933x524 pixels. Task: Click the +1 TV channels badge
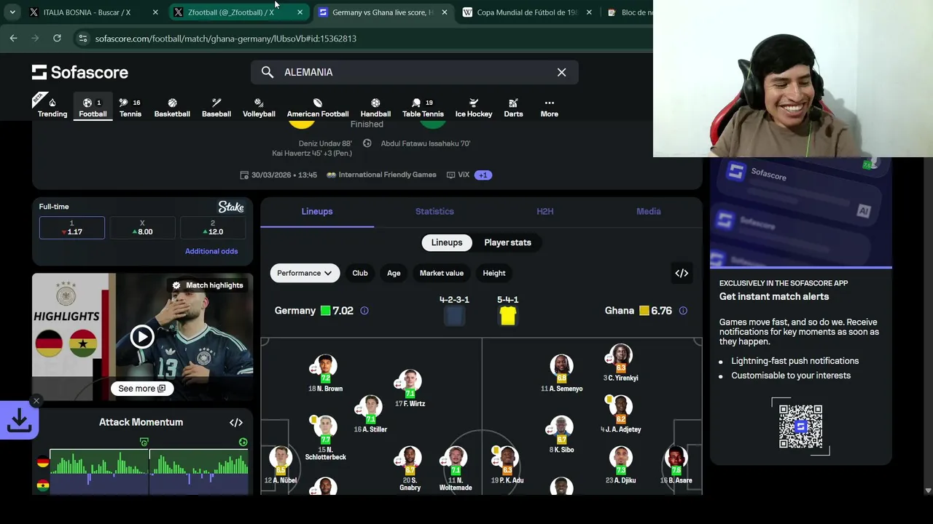click(x=483, y=175)
